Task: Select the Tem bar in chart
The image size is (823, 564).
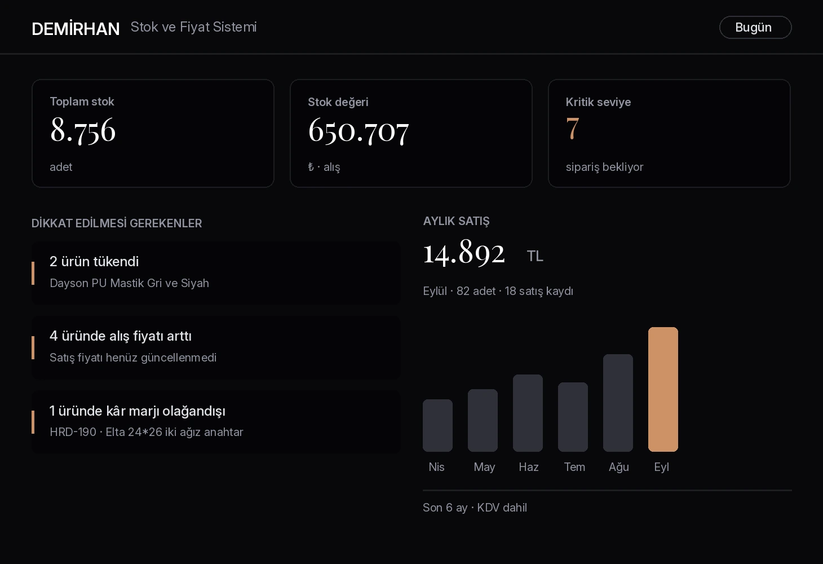Action: 573,417
